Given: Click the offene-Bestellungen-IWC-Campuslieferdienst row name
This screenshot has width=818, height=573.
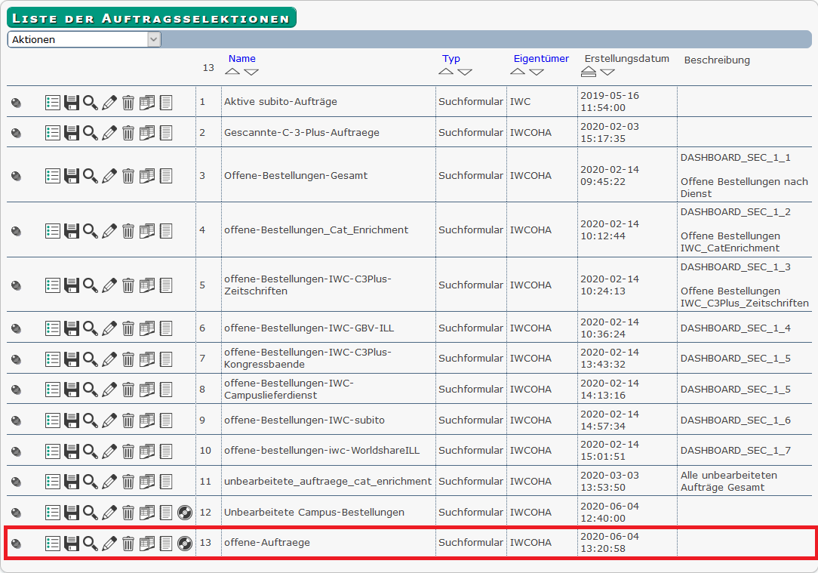Looking at the screenshot, I should (x=288, y=390).
